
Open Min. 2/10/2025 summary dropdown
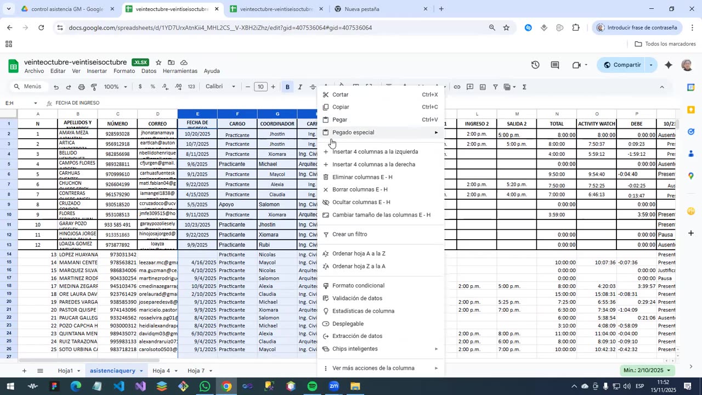(647, 370)
